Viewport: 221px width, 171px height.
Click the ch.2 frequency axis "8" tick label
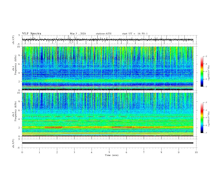[x=19, y=102]
